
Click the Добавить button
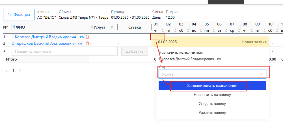134,51
